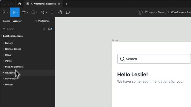
Task: Expand the Placeholders component folder
Action: [3, 78]
